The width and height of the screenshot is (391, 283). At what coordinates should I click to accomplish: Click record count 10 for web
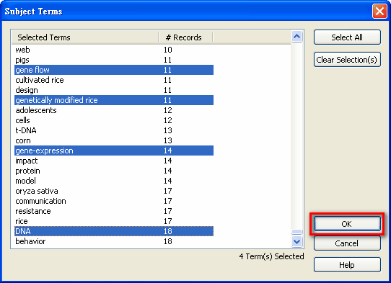(x=168, y=50)
